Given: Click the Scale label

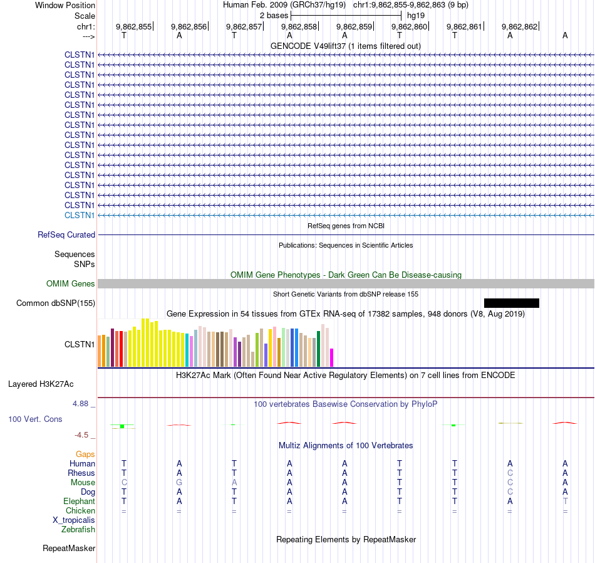Looking at the screenshot, I should click(85, 16).
